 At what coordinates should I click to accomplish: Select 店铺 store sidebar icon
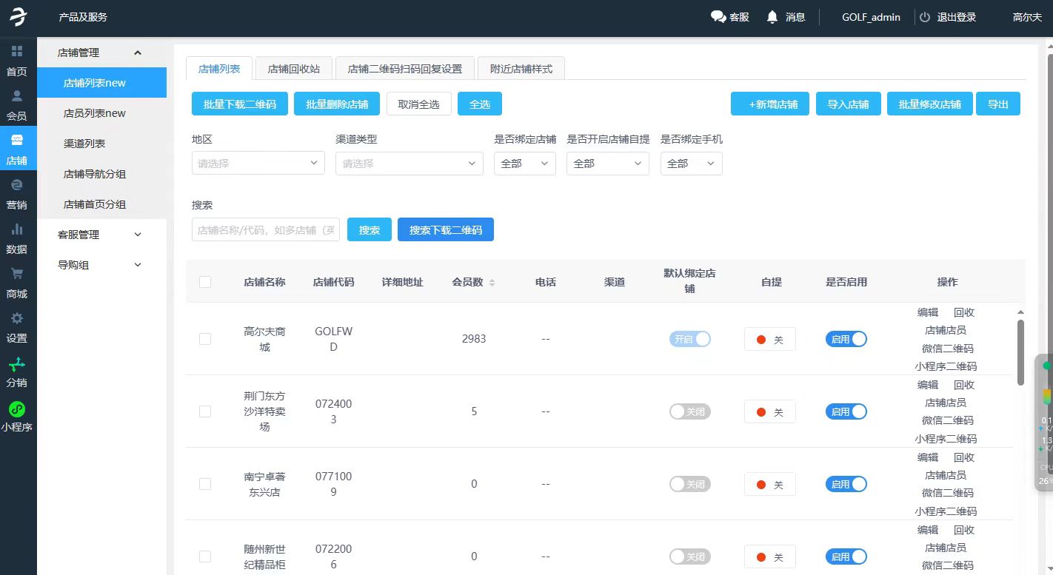click(x=17, y=140)
